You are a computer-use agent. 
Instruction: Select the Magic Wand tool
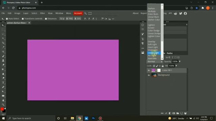coord(3,39)
